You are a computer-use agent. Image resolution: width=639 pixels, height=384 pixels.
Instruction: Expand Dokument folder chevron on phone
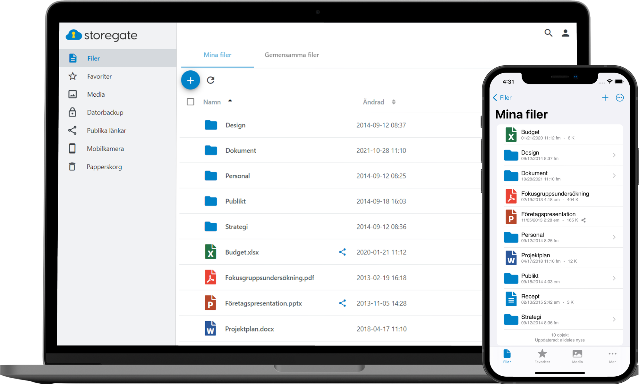click(x=614, y=176)
